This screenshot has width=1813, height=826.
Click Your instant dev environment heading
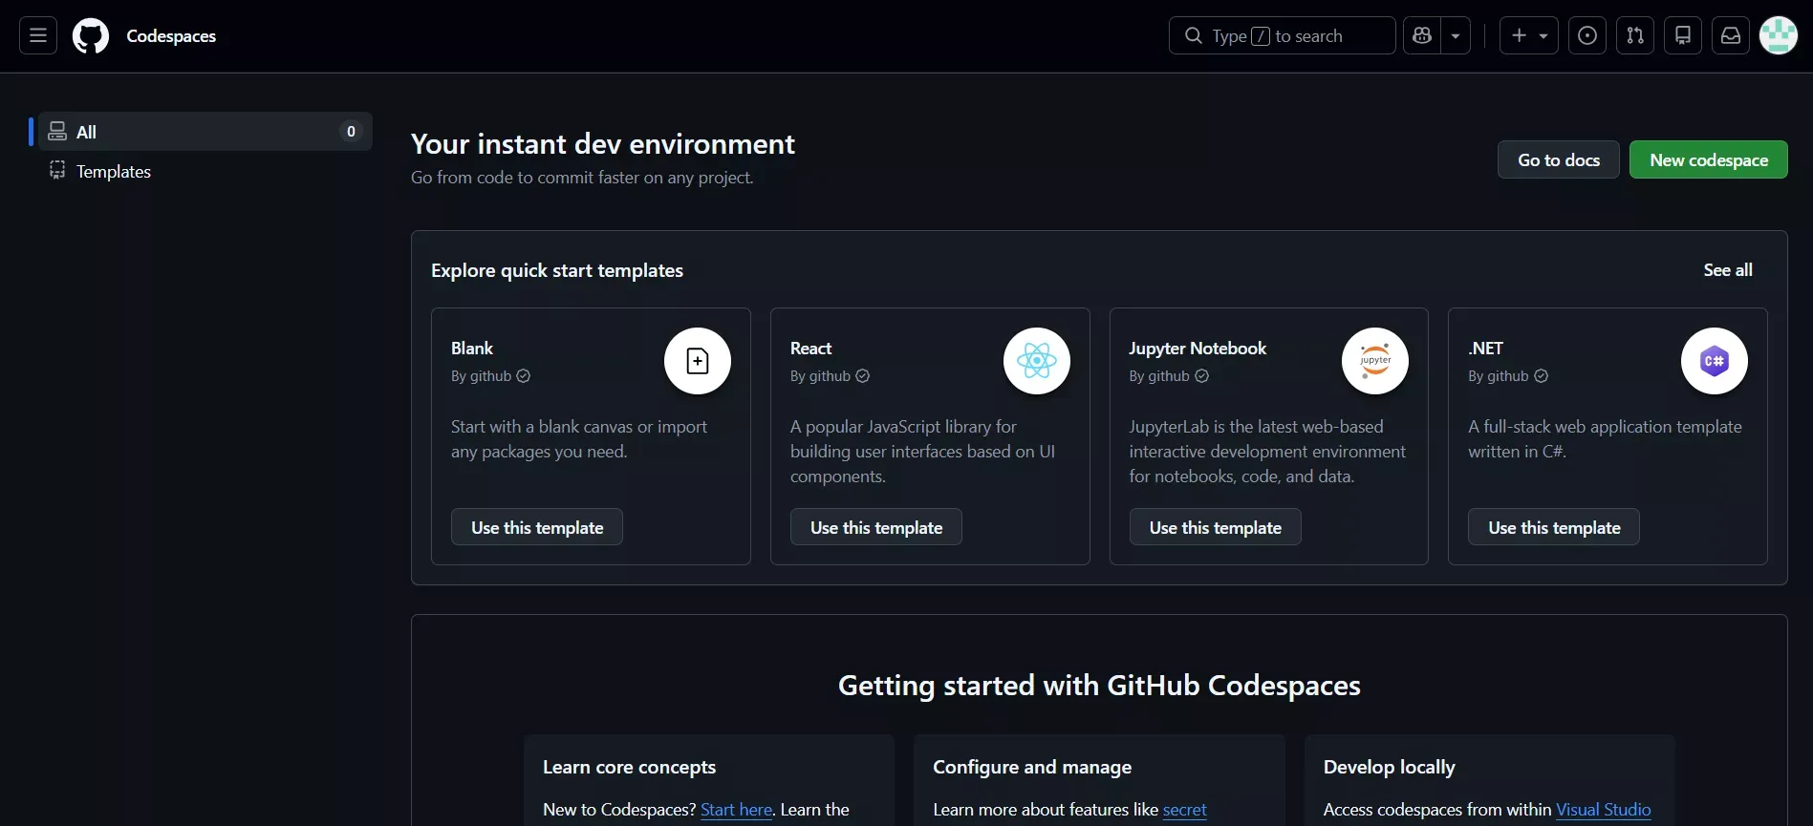(x=603, y=144)
